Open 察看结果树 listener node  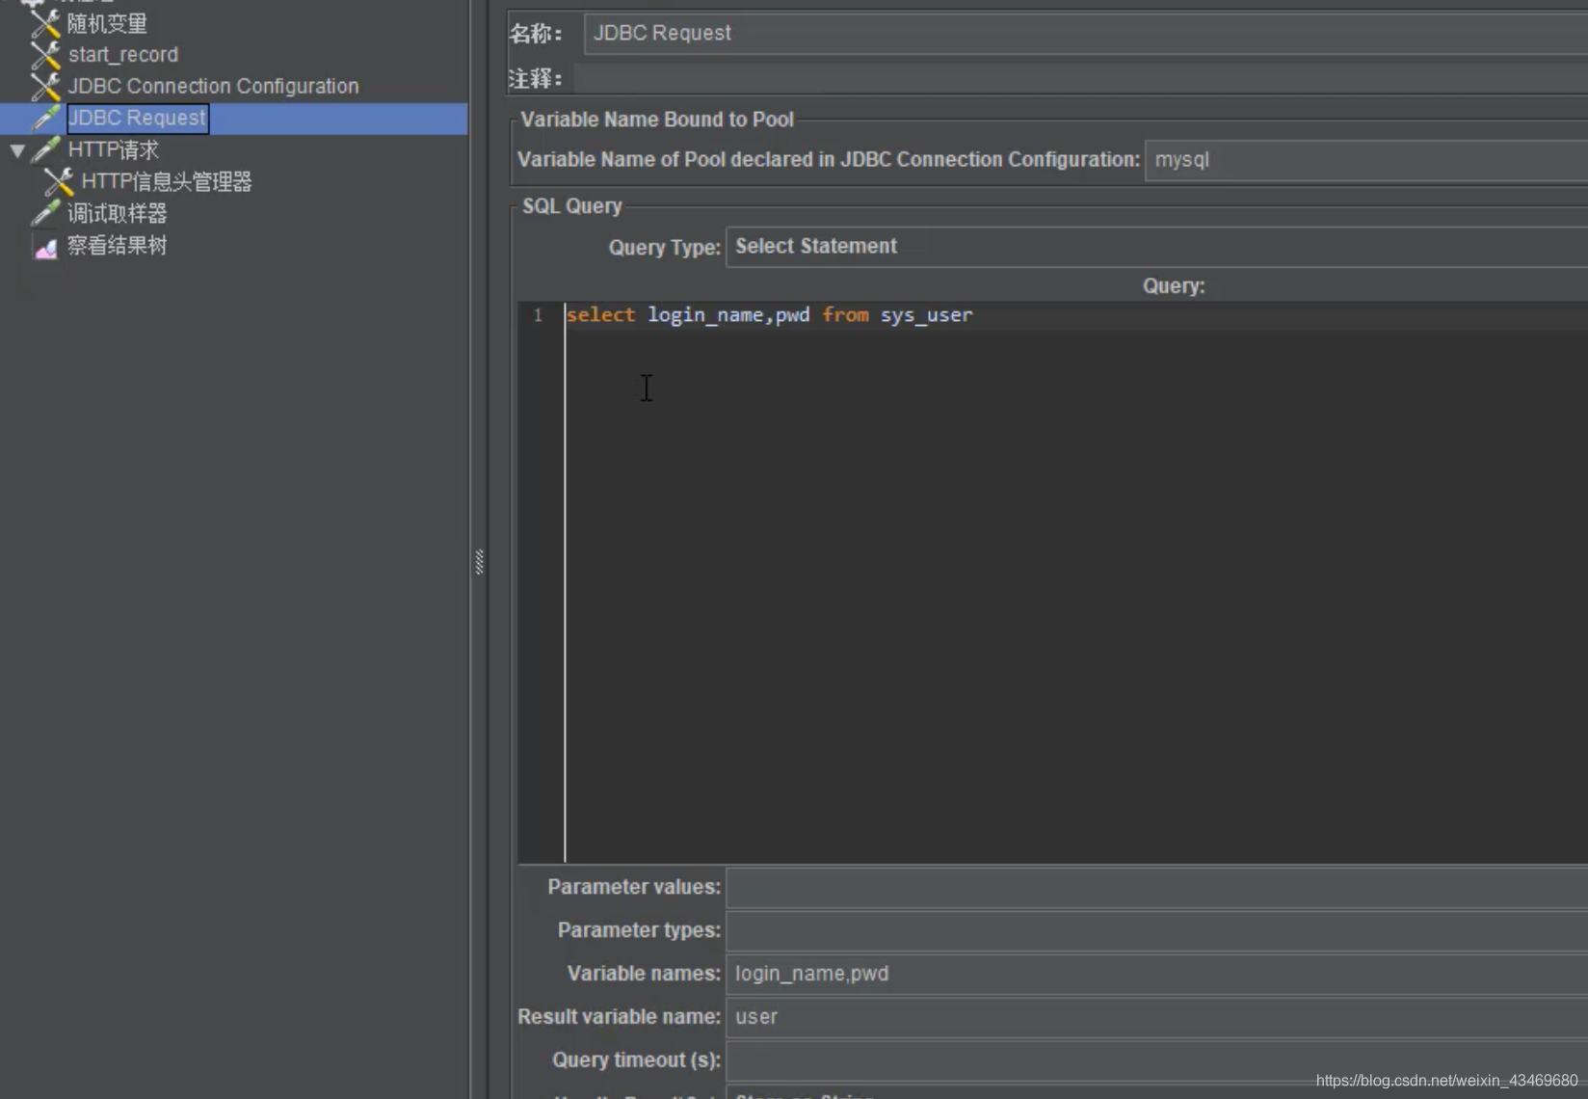tap(117, 246)
